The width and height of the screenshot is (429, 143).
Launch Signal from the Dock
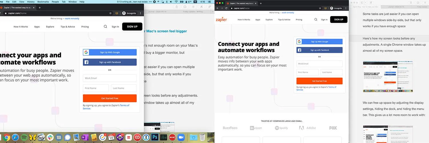pos(67,138)
